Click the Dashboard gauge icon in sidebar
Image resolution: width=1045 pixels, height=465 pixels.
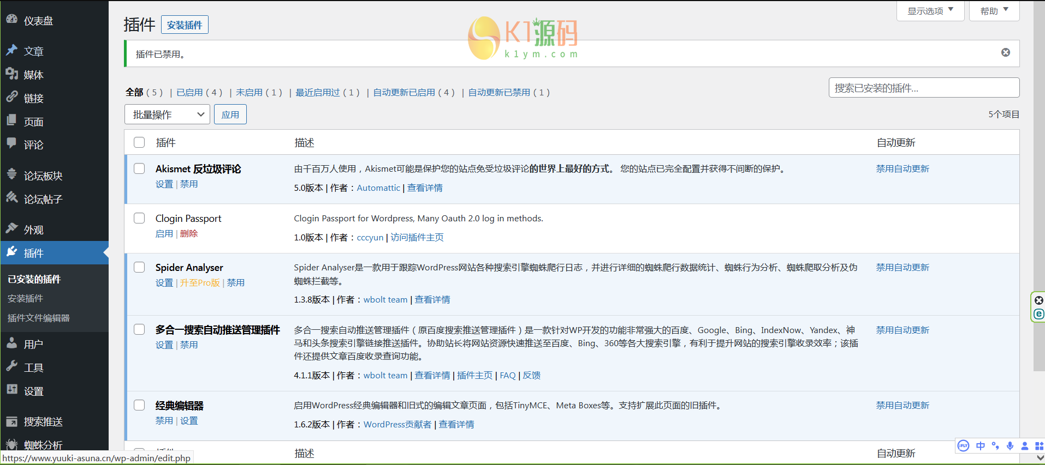11,20
